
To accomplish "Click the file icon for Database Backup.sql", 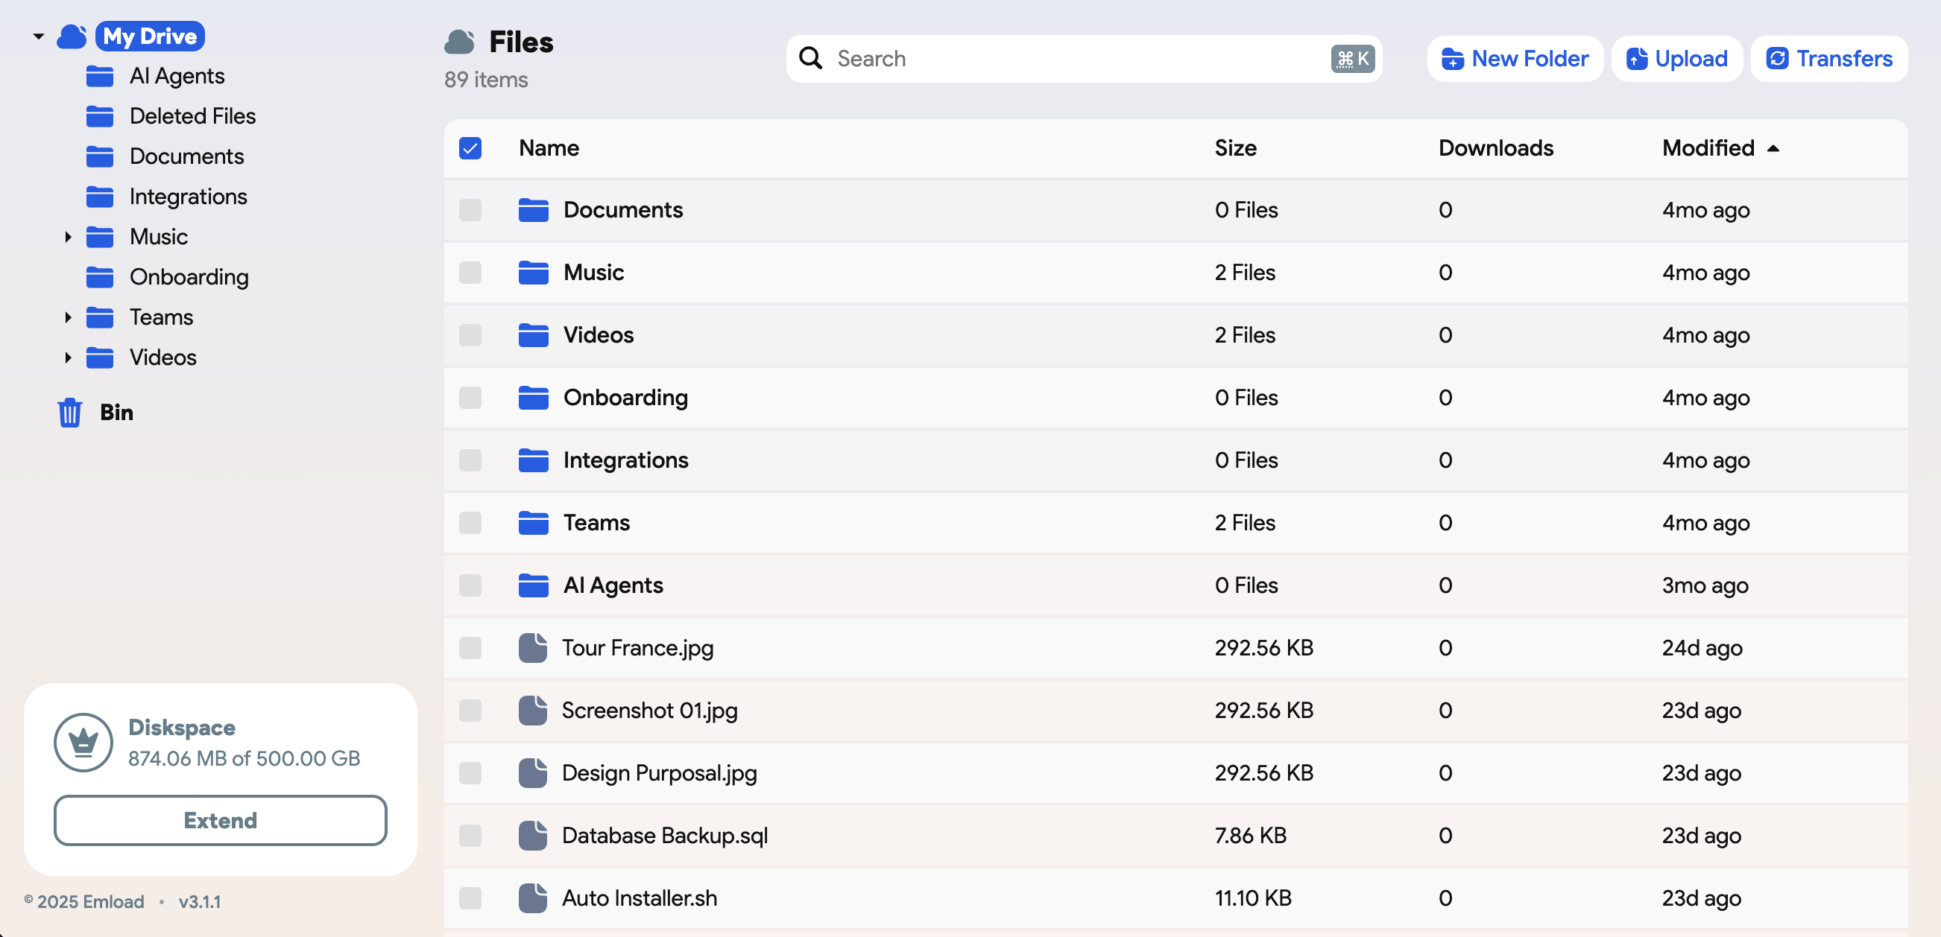I will (533, 835).
